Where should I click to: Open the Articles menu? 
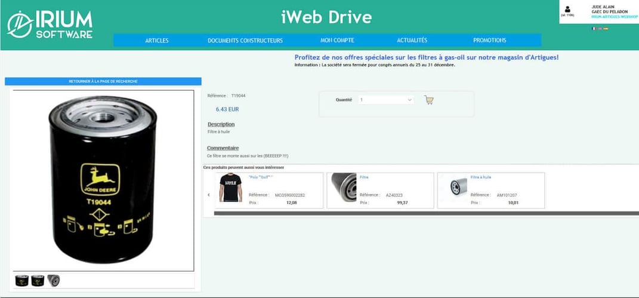tap(157, 41)
